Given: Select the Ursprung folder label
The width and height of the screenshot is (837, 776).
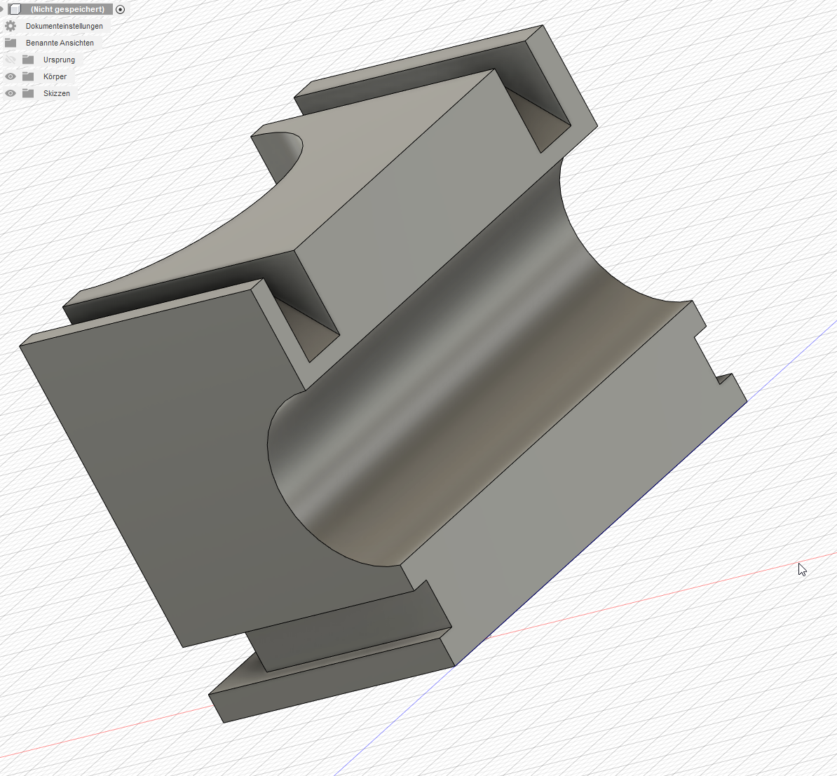Looking at the screenshot, I should (60, 60).
